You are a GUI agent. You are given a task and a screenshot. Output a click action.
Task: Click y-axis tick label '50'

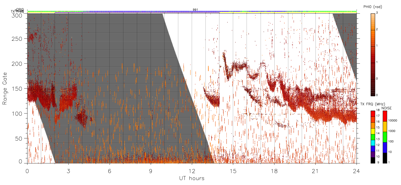click(x=19, y=138)
